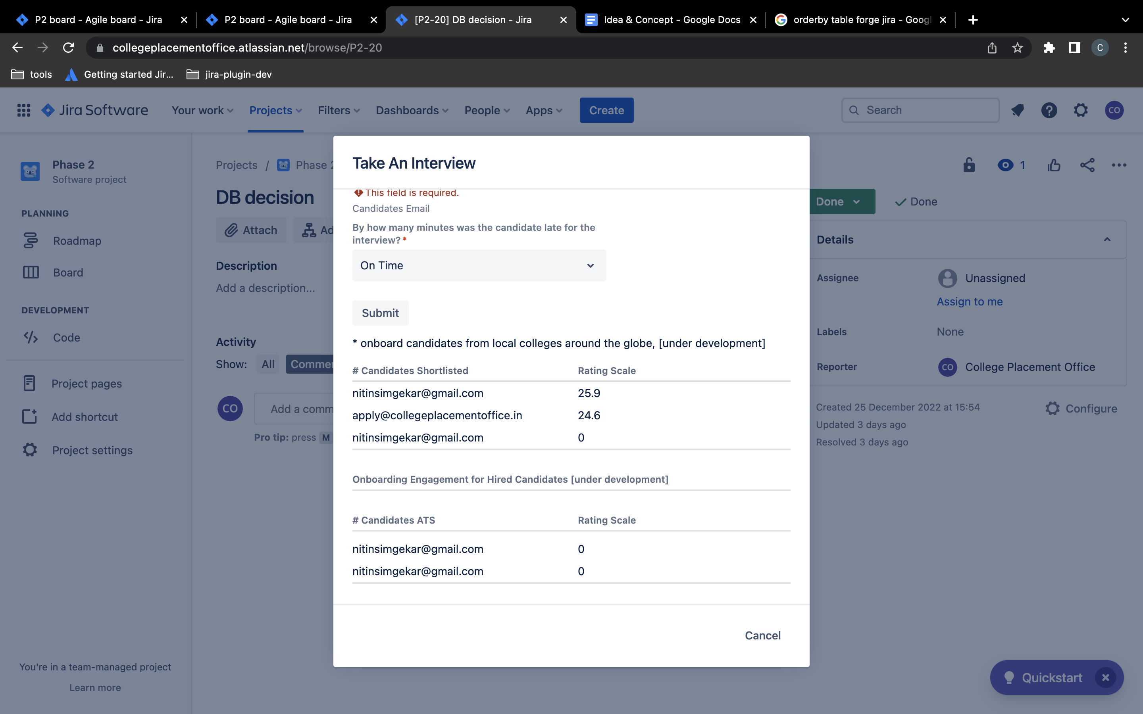
Task: Click the blue Create button
Action: coord(606,110)
